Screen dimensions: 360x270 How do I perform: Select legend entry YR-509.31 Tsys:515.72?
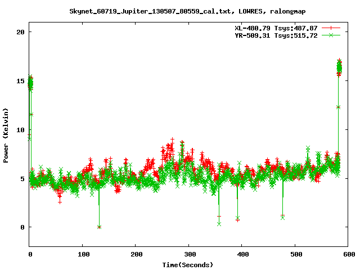276,35
